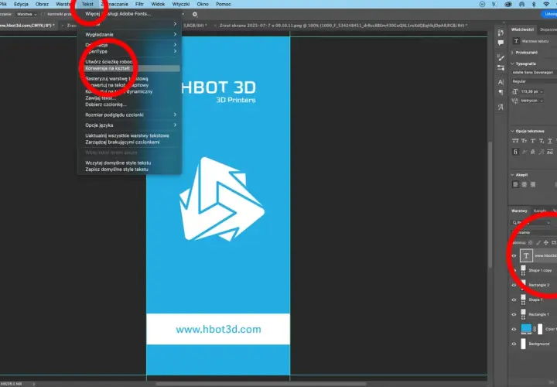Expand the OpenType submenu arrow
557x387 pixels.
pos(175,52)
